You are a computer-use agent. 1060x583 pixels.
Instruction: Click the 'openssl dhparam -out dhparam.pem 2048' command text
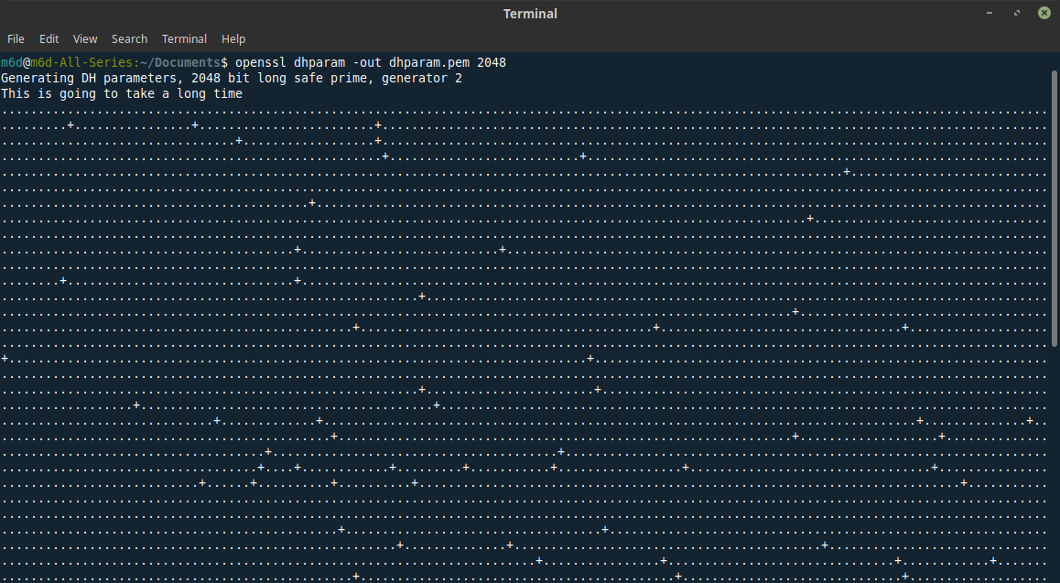tap(371, 62)
